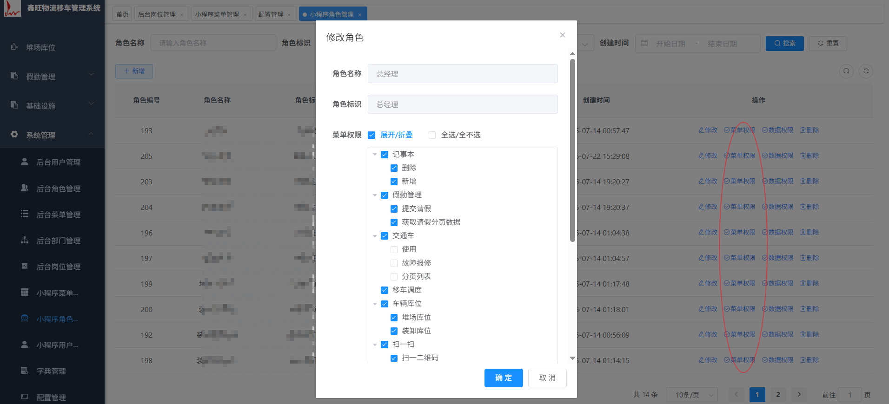Open 后台用户管理 in sidebar

click(x=52, y=162)
